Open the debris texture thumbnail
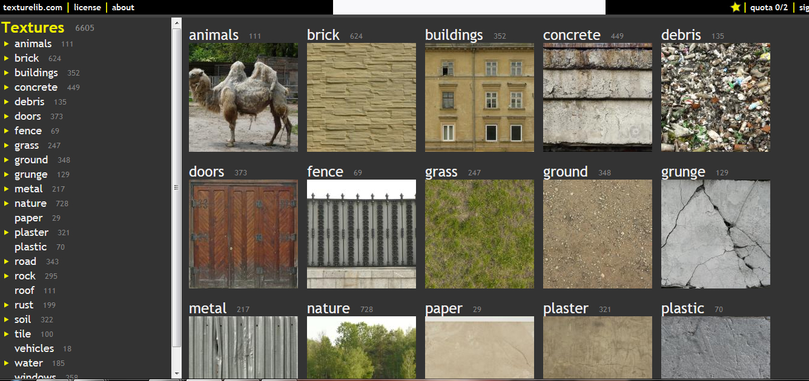 (x=716, y=97)
